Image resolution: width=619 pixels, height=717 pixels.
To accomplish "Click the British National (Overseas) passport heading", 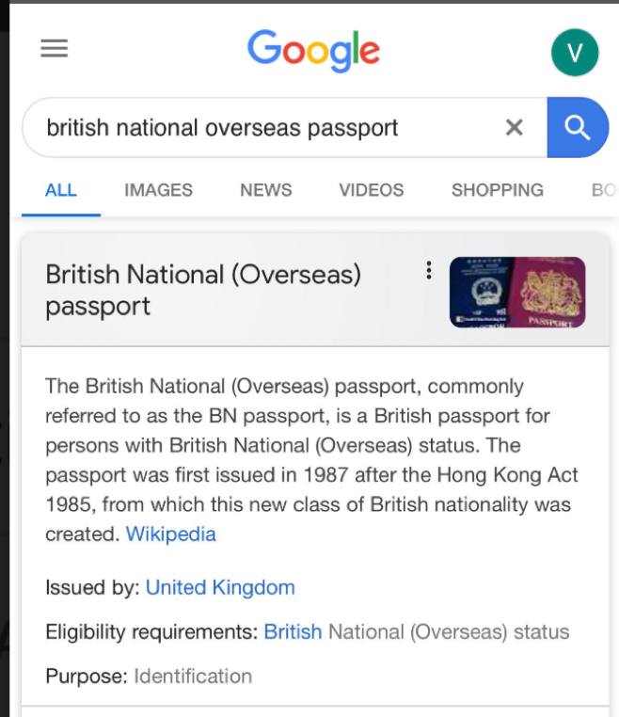I will click(203, 290).
